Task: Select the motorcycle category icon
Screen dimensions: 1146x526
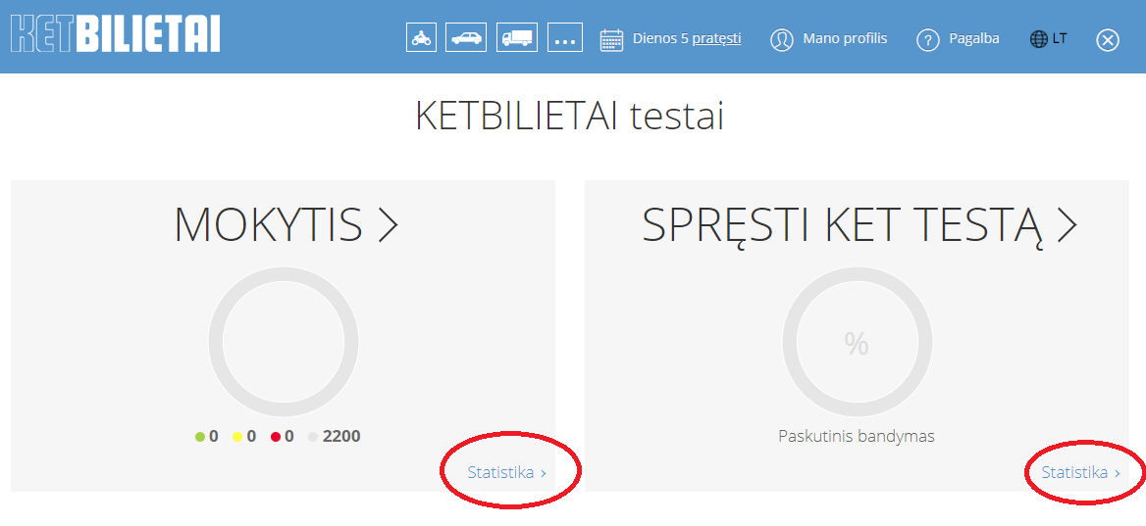Action: coord(421,38)
